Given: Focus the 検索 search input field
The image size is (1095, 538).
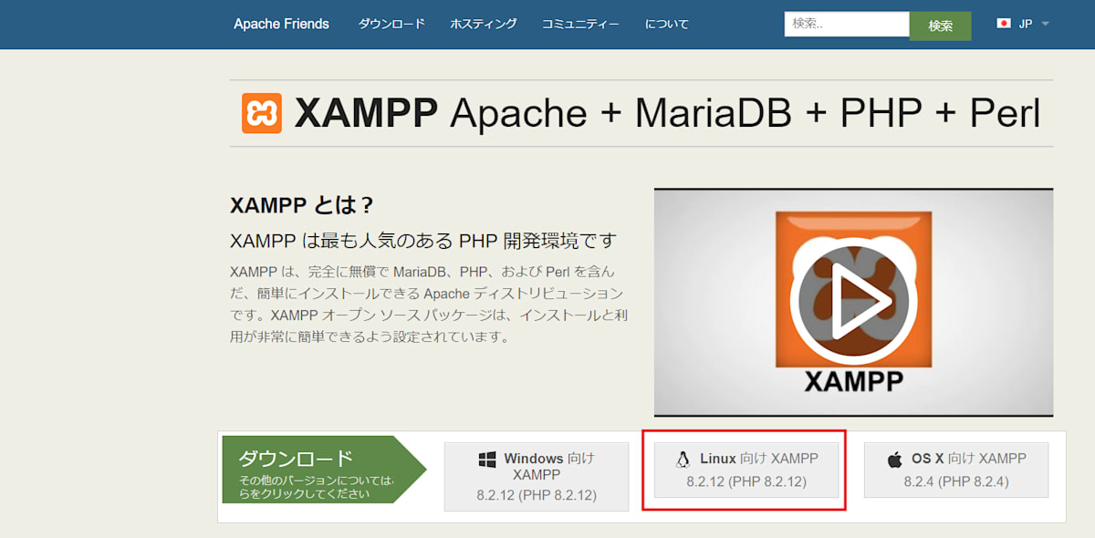Looking at the screenshot, I should 847,24.
